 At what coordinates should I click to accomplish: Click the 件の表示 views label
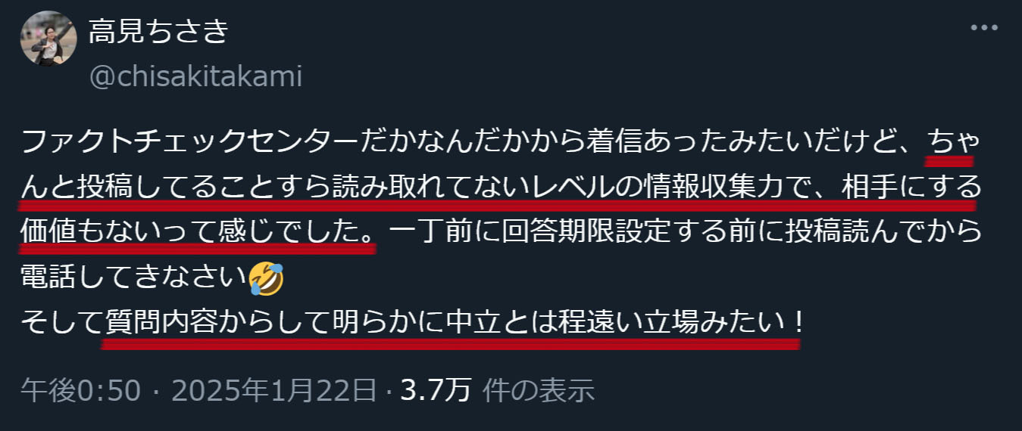pyautogui.click(x=539, y=390)
